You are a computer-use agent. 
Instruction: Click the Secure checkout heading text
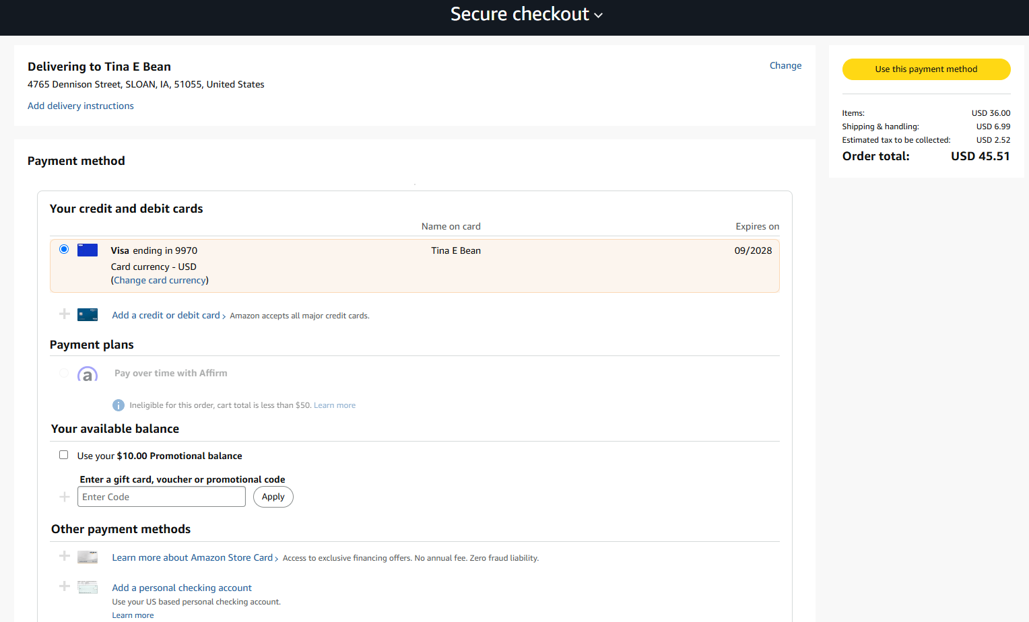click(519, 14)
